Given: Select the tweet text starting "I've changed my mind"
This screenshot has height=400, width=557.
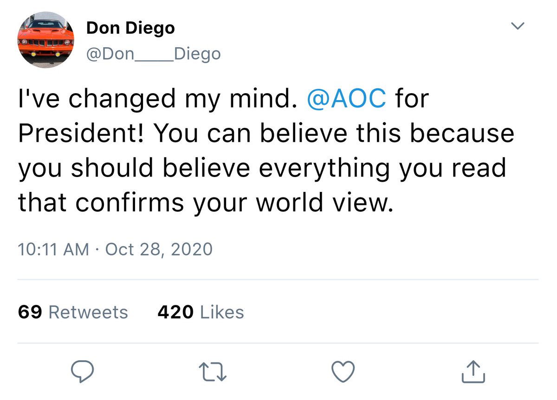Looking at the screenshot, I should [x=267, y=151].
